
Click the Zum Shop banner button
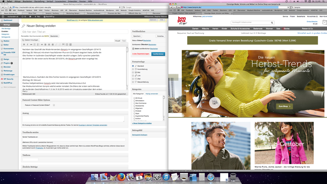point(284,106)
